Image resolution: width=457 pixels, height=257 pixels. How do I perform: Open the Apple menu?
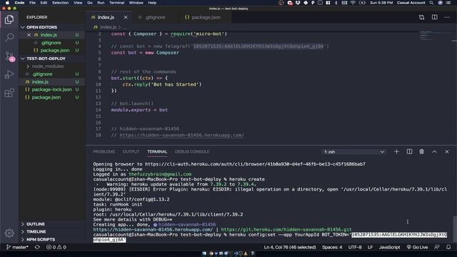[x=7, y=3]
